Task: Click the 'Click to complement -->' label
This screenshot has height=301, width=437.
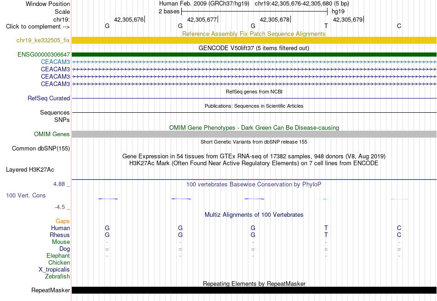Action: click(x=38, y=27)
